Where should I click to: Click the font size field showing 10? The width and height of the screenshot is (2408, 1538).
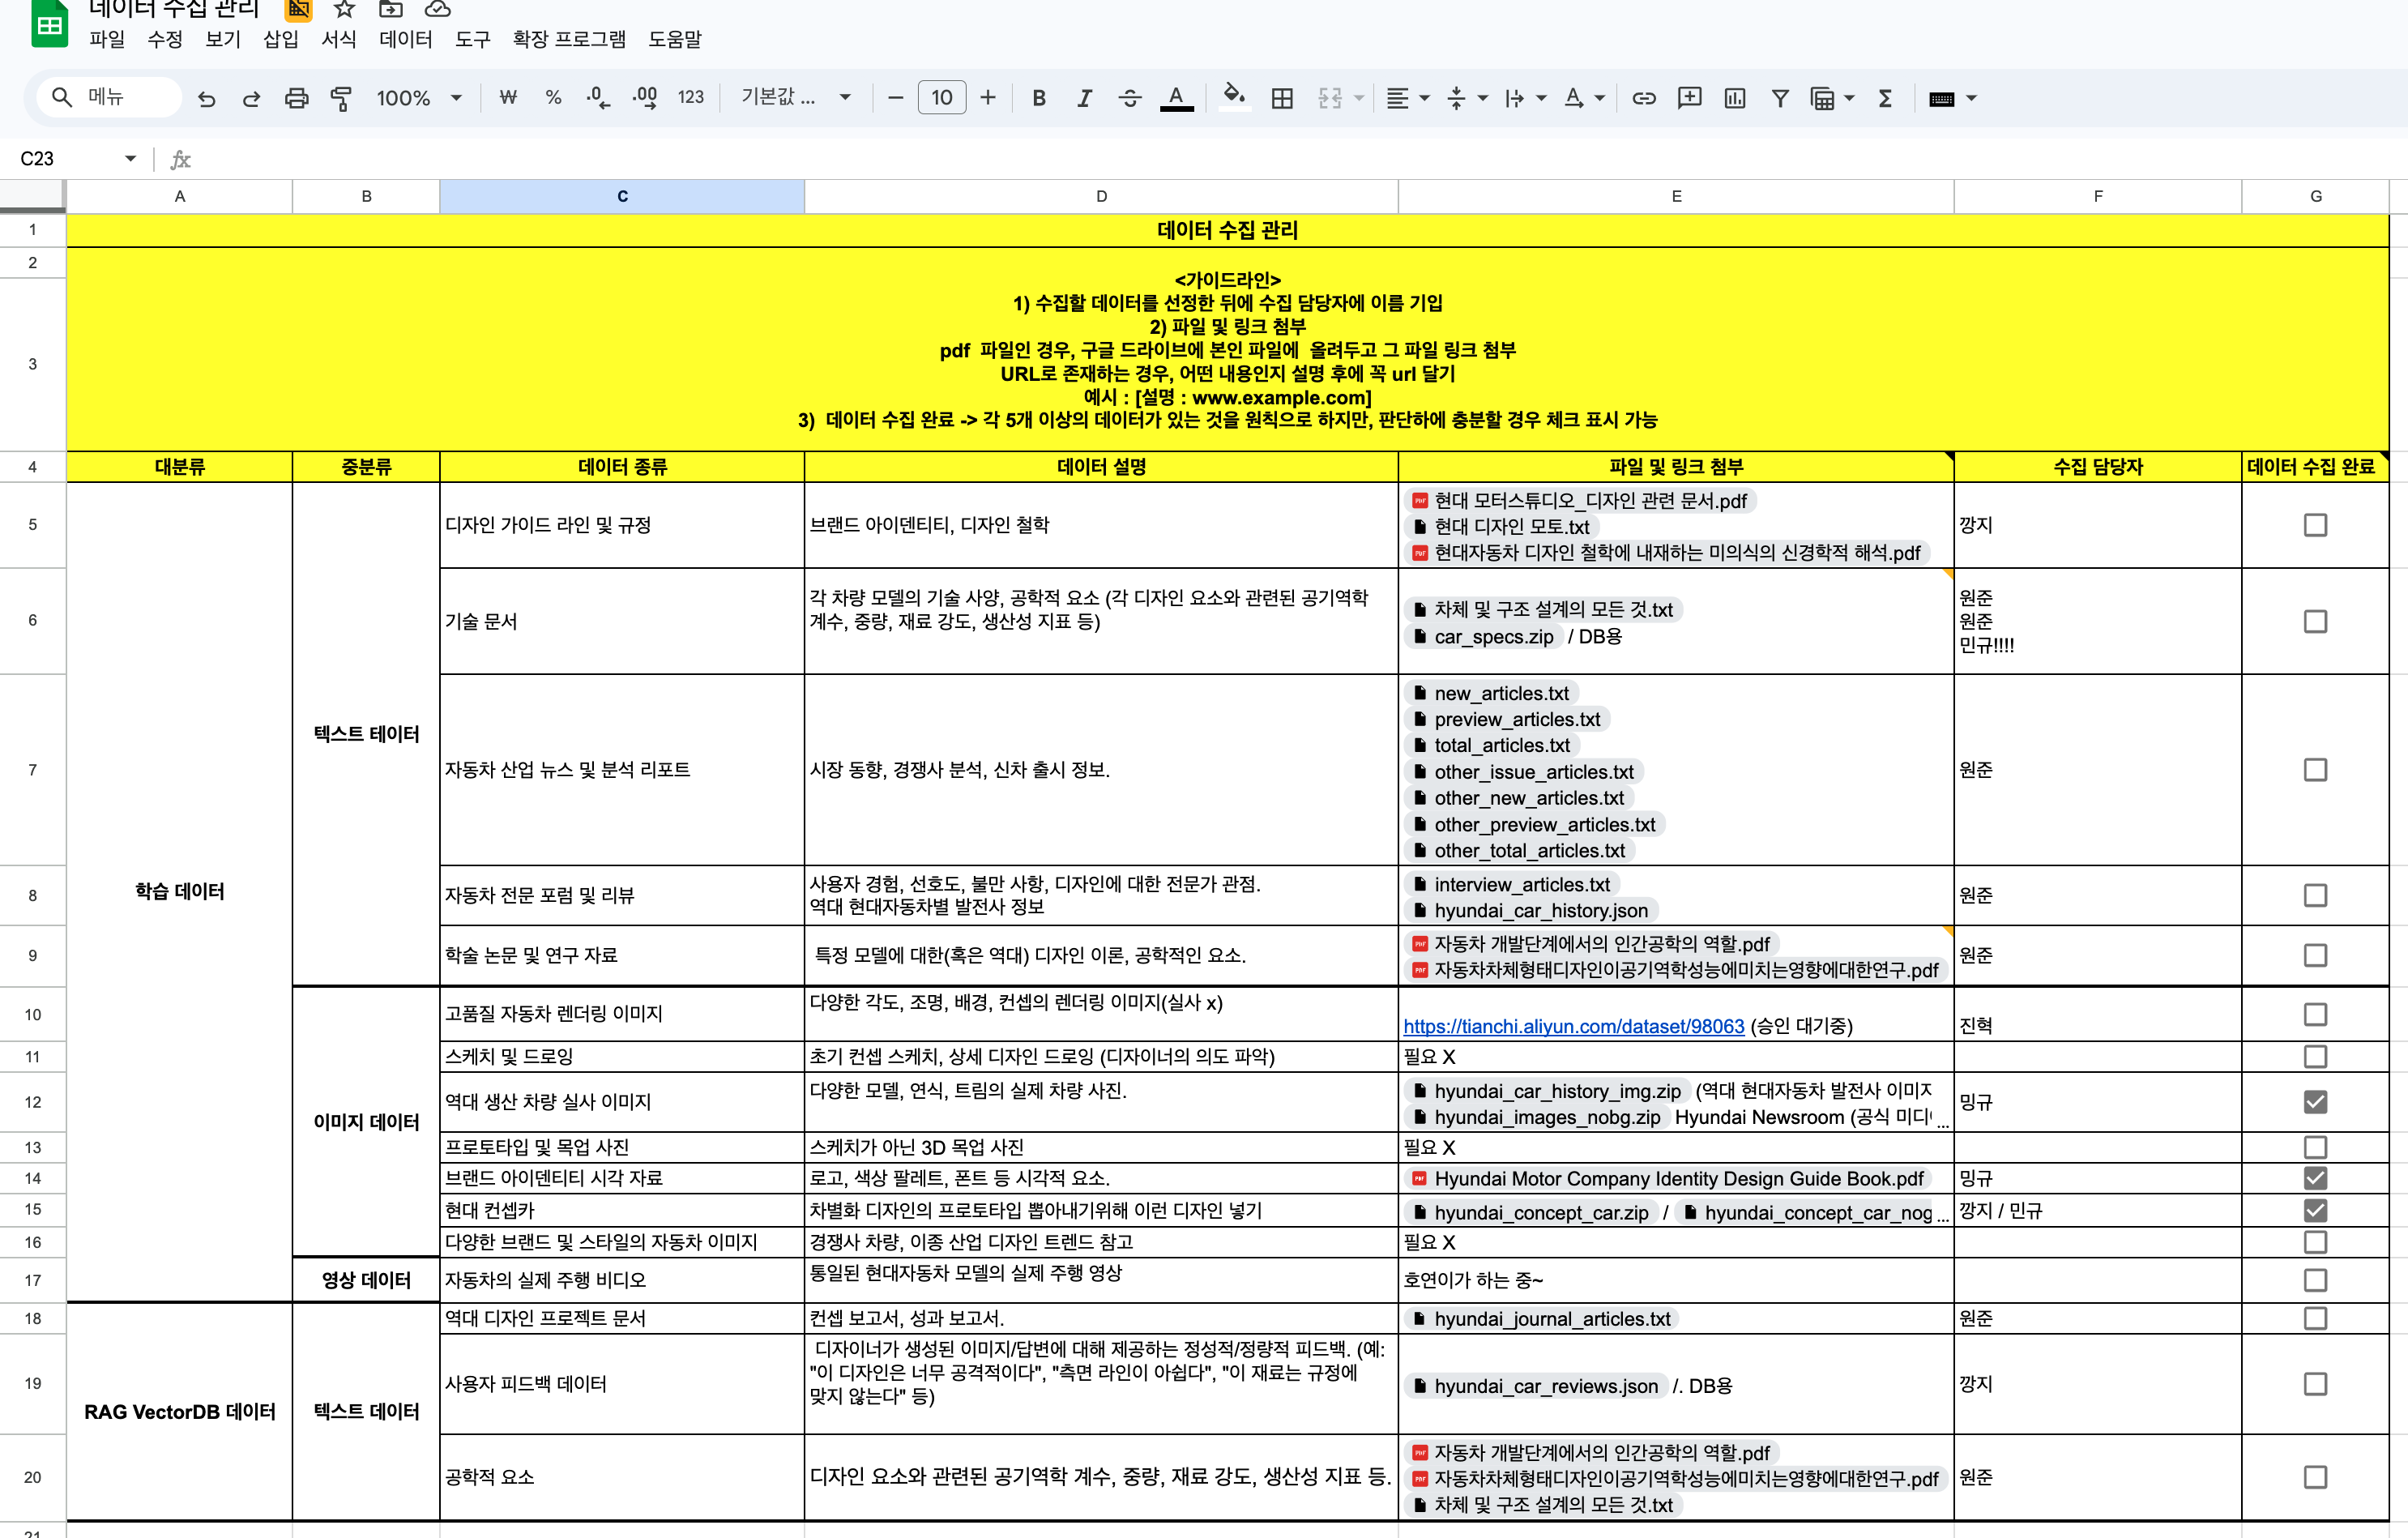[x=941, y=98]
